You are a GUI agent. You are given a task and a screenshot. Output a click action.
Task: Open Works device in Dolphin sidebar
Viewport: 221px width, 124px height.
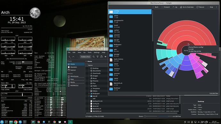pyautogui.click(x=76, y=82)
